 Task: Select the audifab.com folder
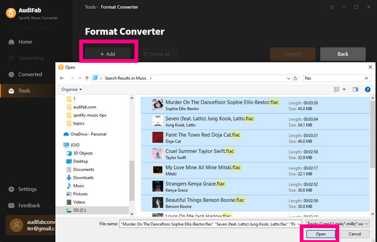[x=81, y=107]
